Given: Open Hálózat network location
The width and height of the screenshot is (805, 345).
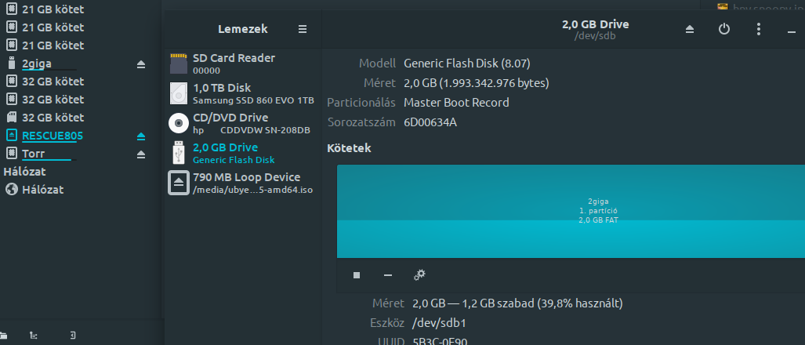Looking at the screenshot, I should [42, 190].
